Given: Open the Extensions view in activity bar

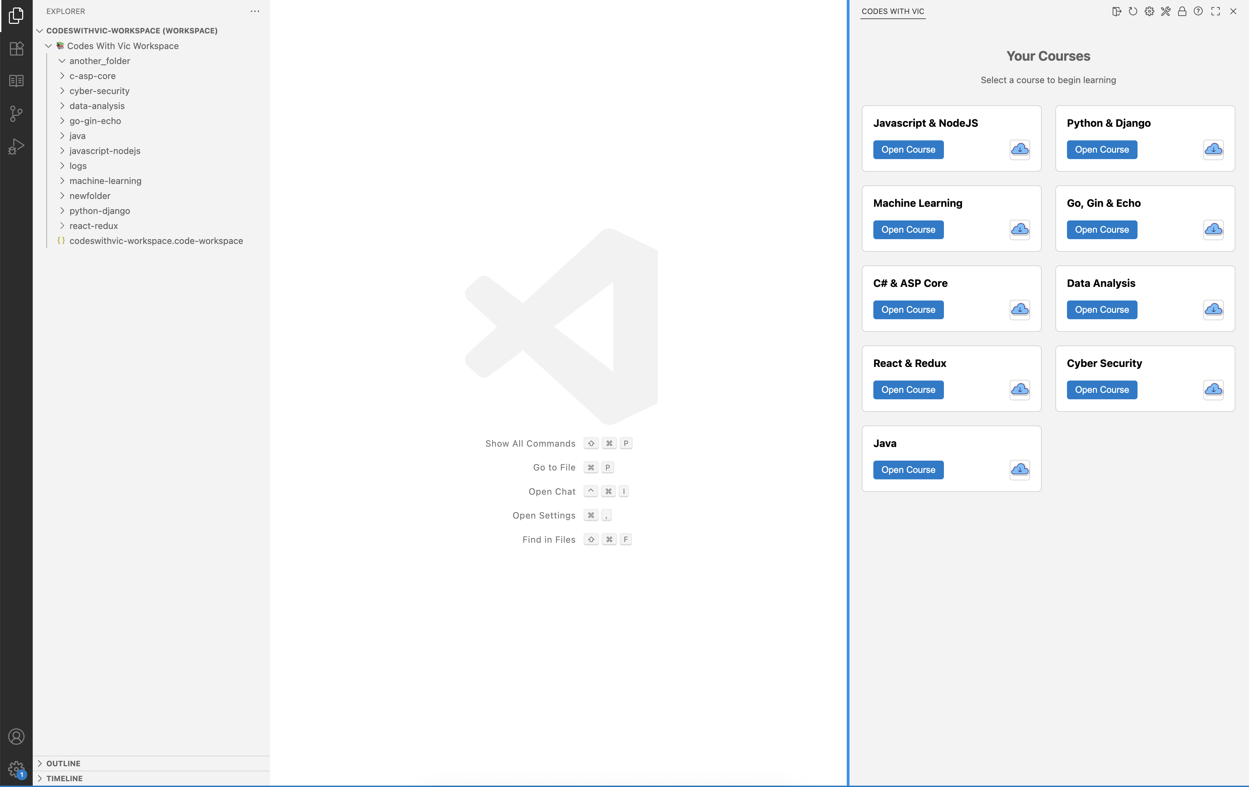Looking at the screenshot, I should point(16,48).
